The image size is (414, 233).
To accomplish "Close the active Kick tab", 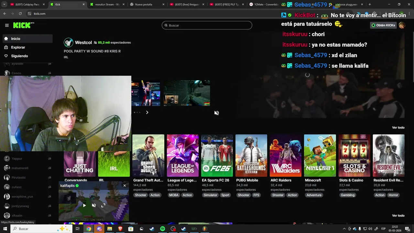I will point(83,5).
